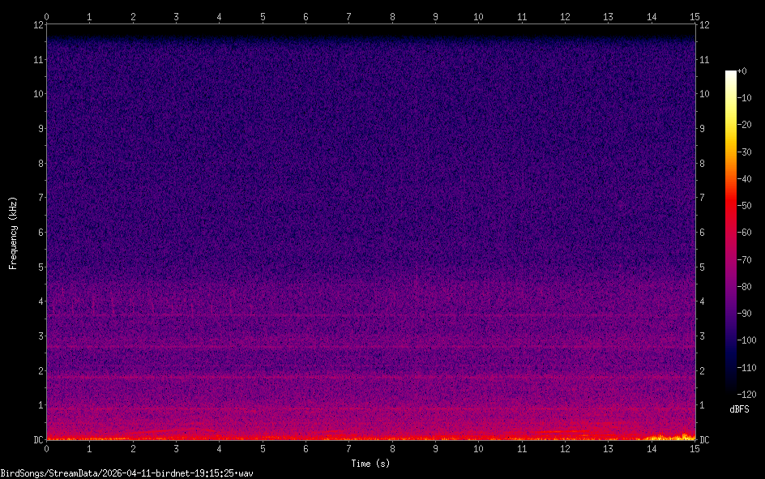
Task: Click the 0 label on bottom time axis
Action: click(x=47, y=448)
